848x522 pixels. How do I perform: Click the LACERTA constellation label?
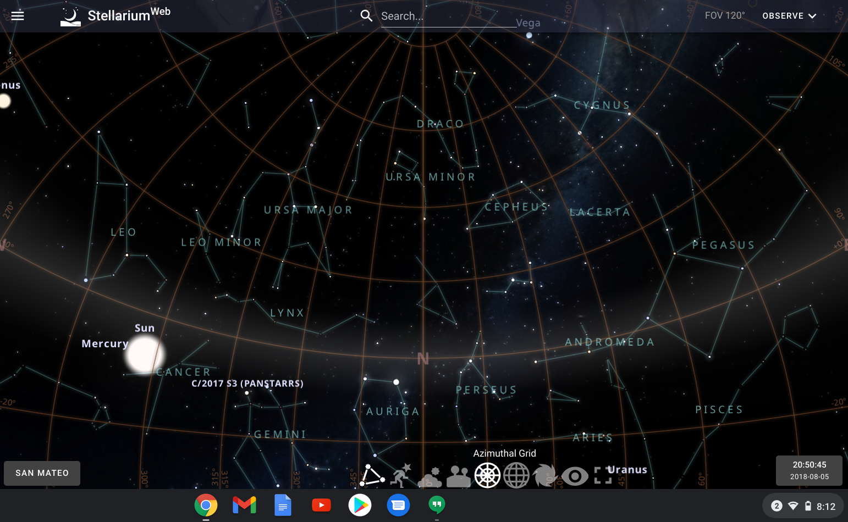point(600,212)
